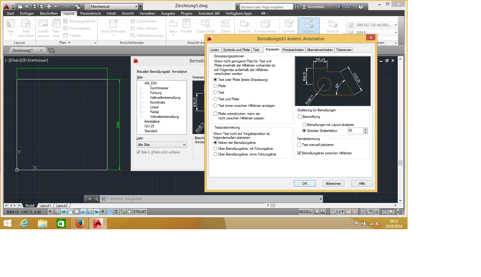Click the help question mark icon

coord(361,7)
